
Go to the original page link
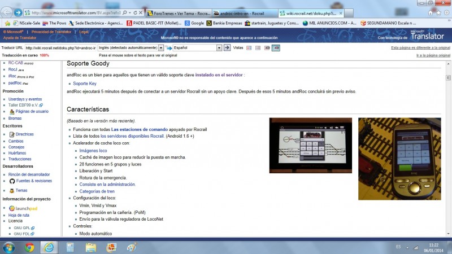[433, 55]
